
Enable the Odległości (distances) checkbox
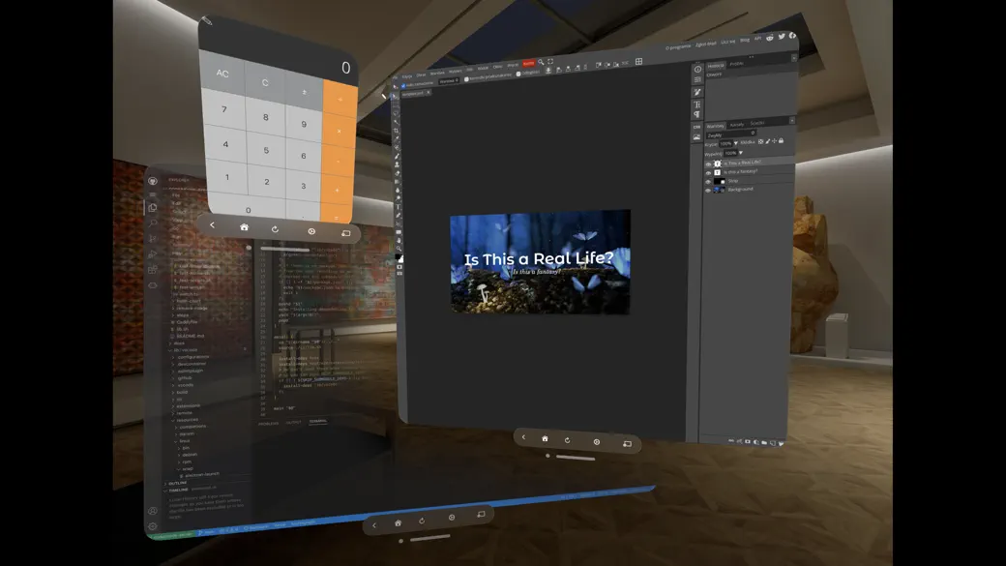coord(518,74)
